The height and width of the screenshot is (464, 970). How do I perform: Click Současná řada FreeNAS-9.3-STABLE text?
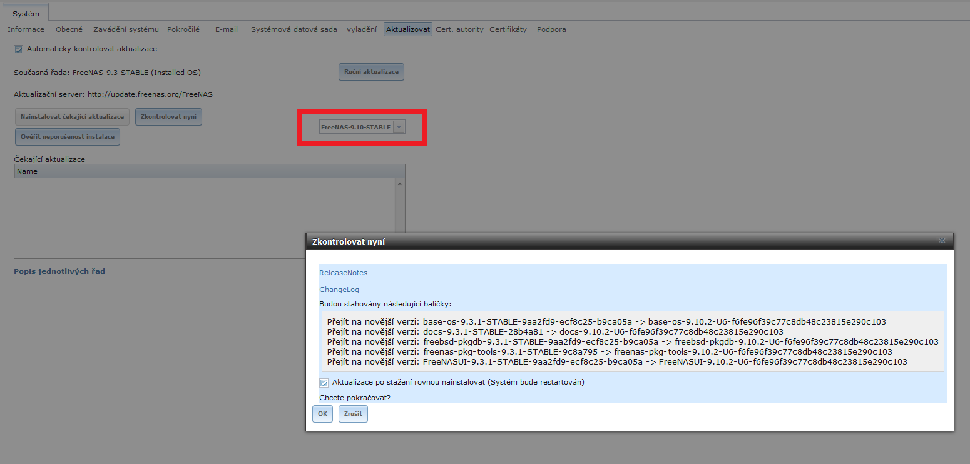tap(107, 73)
